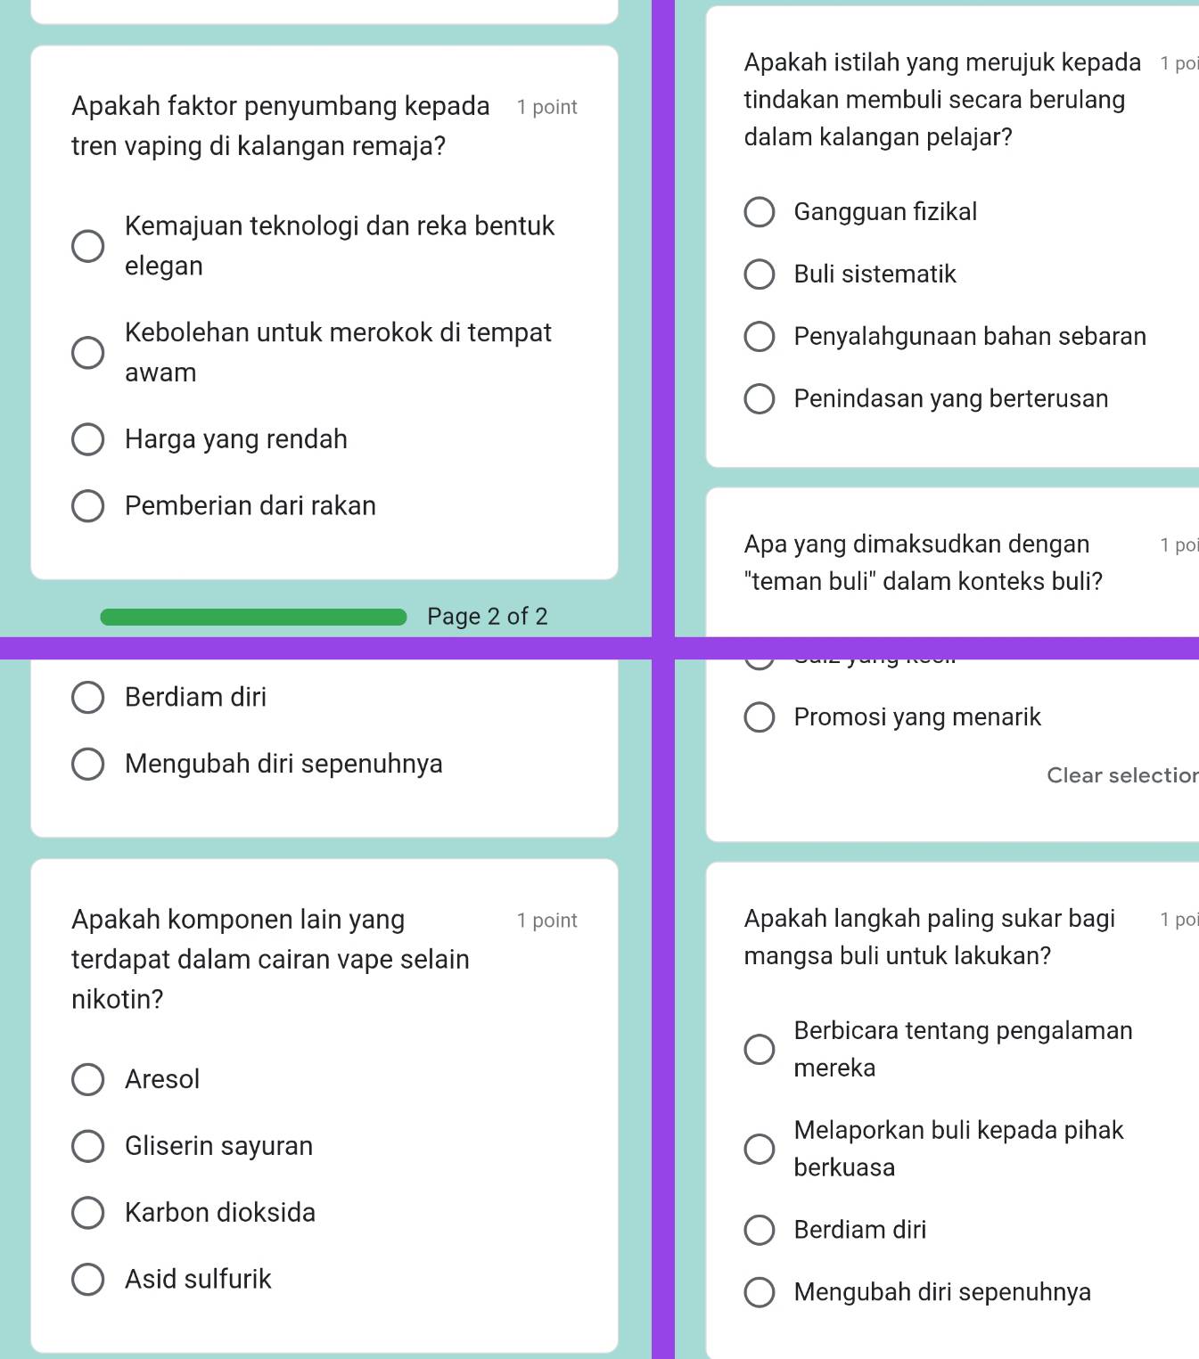Select "Melaporkan buli kepada pihak berkuasa"
Viewport: 1199px width, 1359px height.
[x=759, y=1149]
